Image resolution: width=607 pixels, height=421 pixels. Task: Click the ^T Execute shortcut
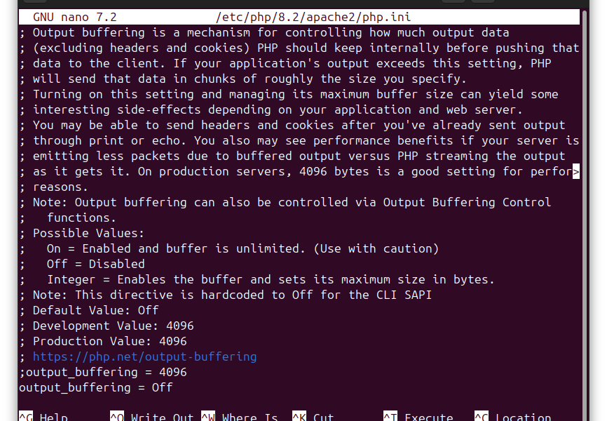tap(418, 417)
